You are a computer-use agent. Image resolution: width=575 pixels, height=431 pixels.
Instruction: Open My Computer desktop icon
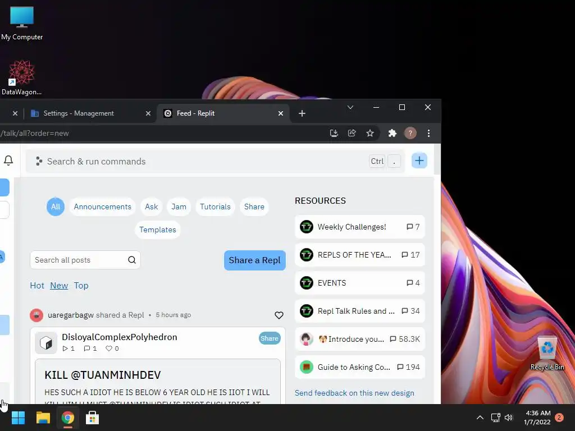click(x=22, y=24)
